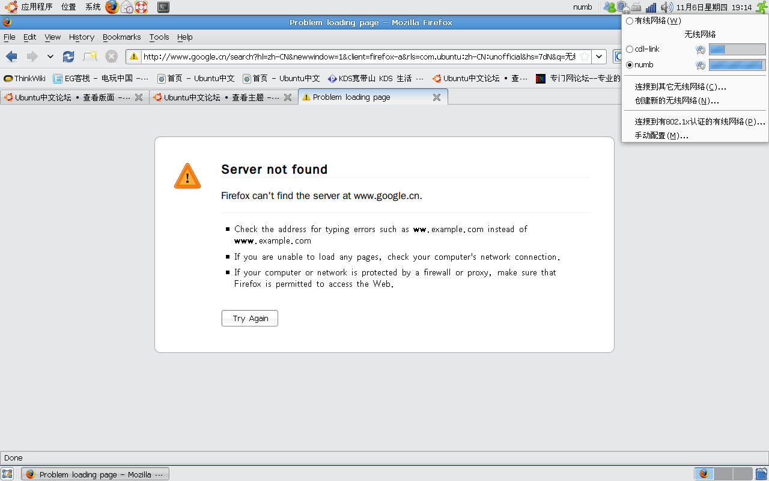Open the trash icon in bottom panel

point(761,474)
